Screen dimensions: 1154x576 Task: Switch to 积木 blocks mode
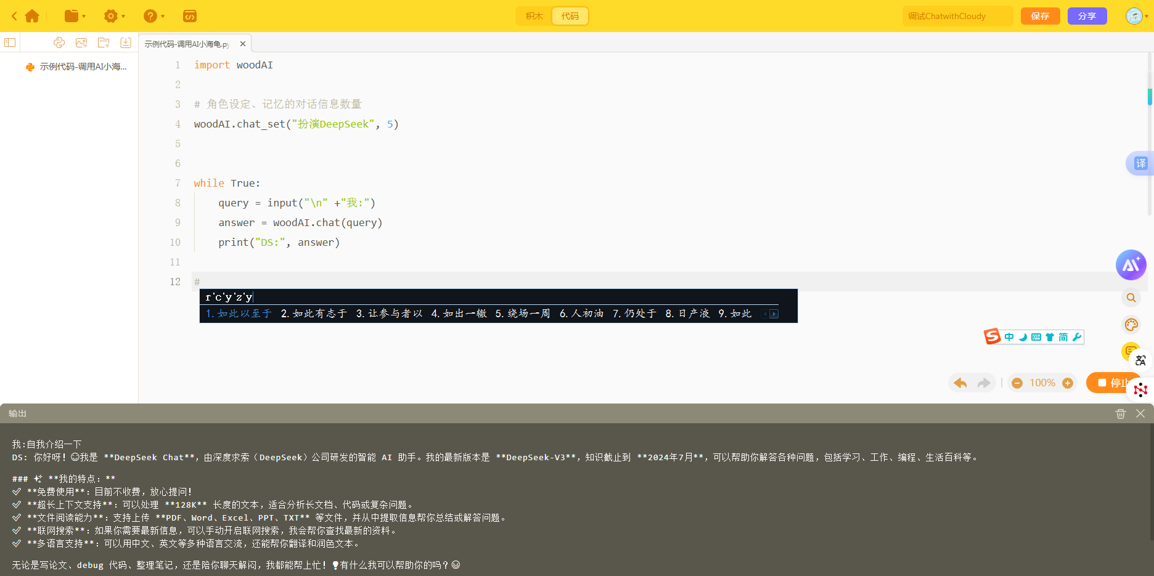(x=534, y=16)
